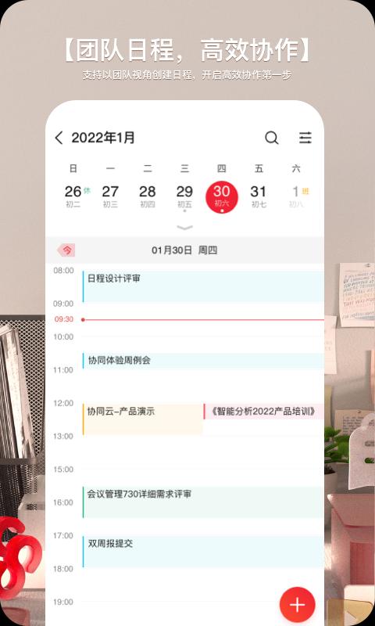Viewport: 375px width, 626px height.
Task: Select date 31 初七
Action: point(259,196)
